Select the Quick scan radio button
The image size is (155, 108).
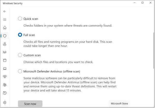point(20,19)
